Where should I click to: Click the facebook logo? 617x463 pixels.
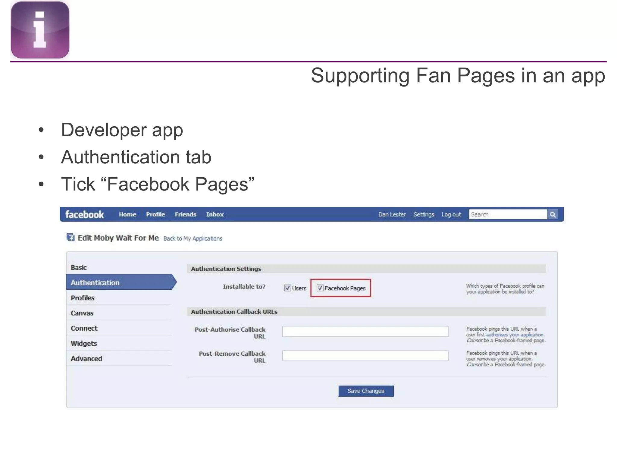pyautogui.click(x=85, y=214)
